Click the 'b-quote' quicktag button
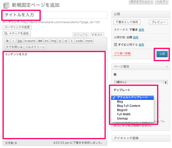 click(30, 41)
